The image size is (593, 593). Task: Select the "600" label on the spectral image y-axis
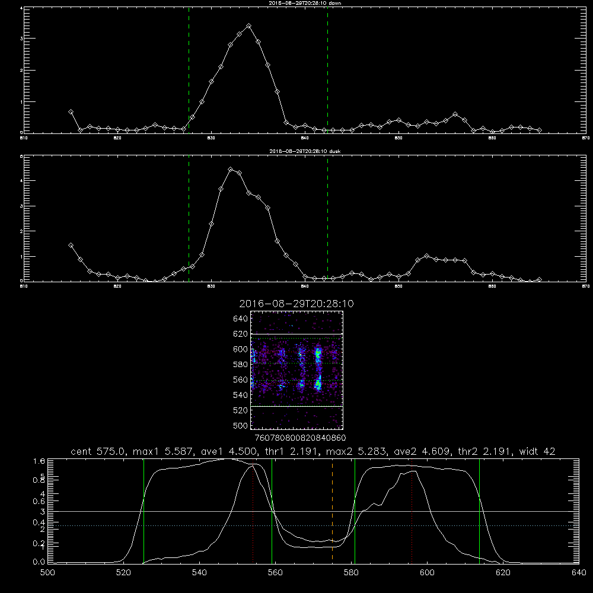pyautogui.click(x=241, y=349)
